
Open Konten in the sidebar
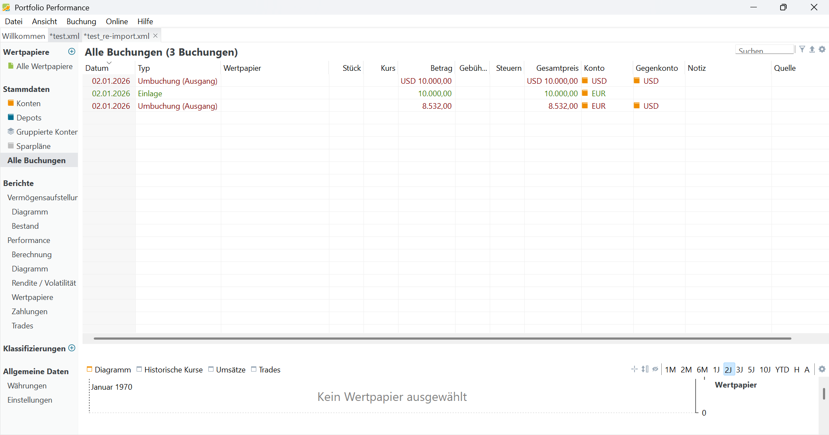click(x=29, y=104)
